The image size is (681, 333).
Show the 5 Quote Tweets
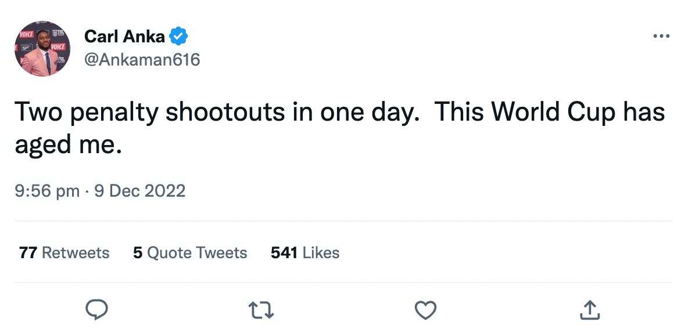point(190,253)
